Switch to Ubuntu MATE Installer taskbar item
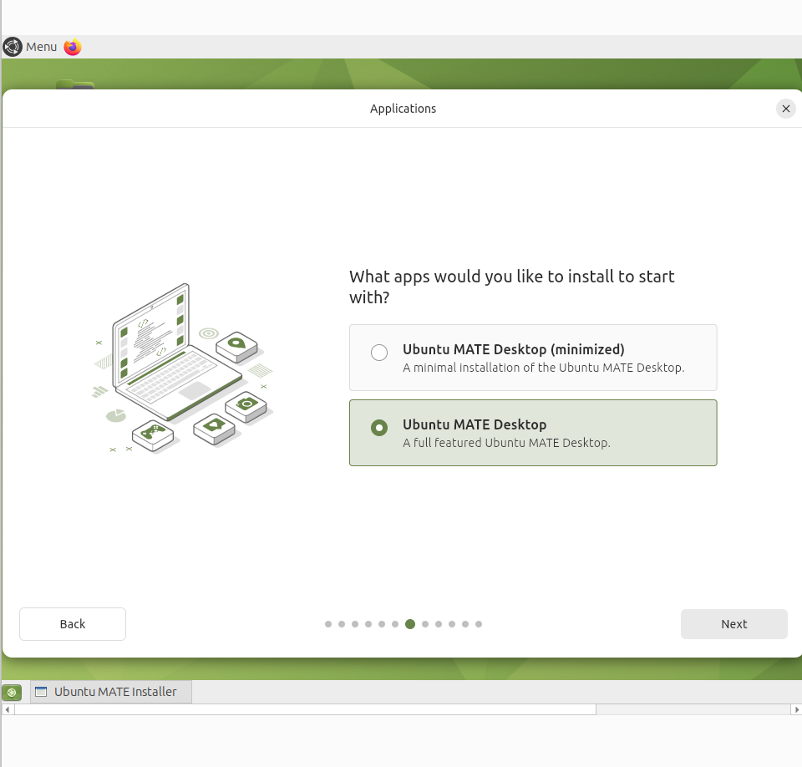 click(111, 692)
